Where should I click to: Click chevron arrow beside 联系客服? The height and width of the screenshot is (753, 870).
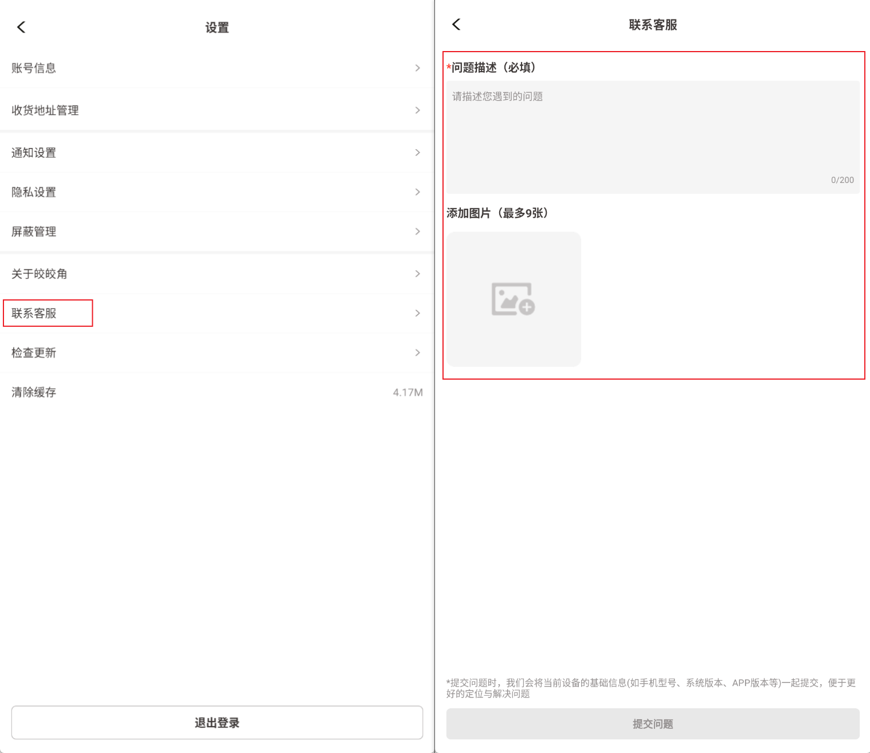tap(417, 313)
